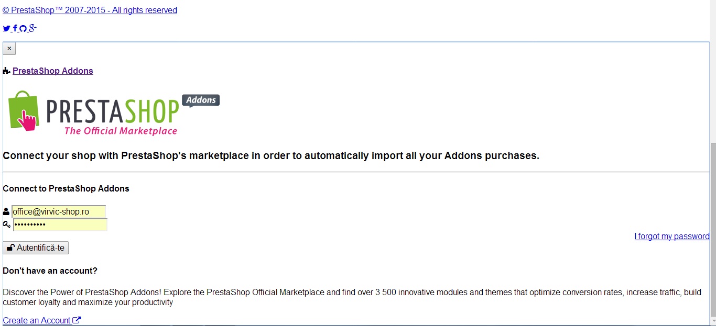Viewport: 716px width, 326px height.
Task: Open the PrestaShop Addons heading link
Action: coord(52,71)
